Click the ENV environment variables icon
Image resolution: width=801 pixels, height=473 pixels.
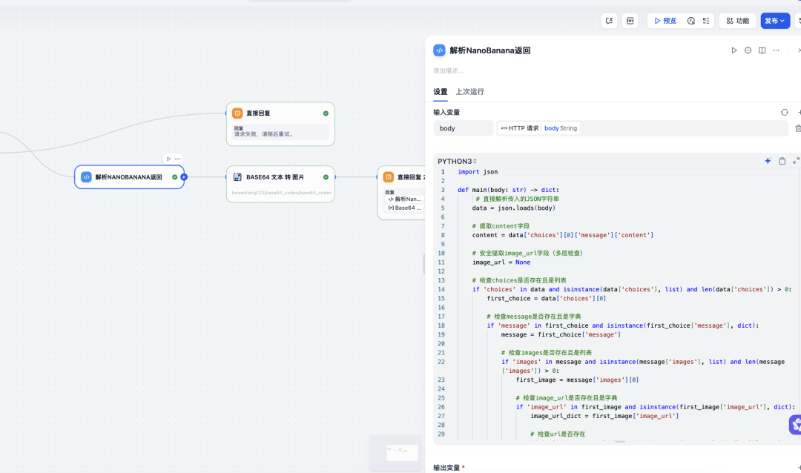(630, 21)
